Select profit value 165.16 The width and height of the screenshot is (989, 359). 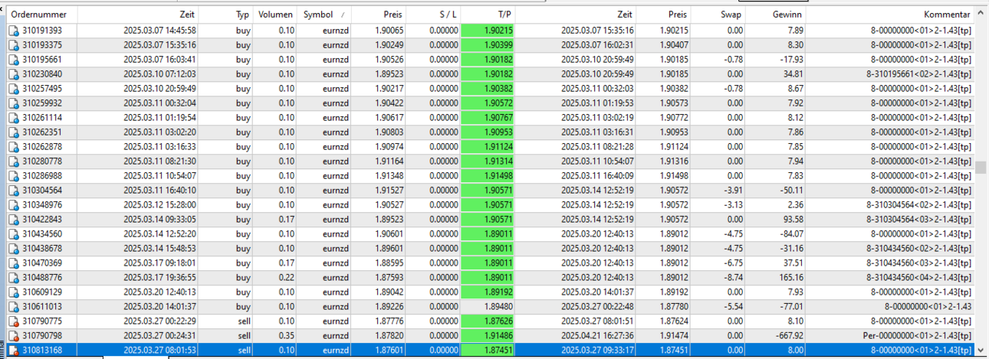coord(790,278)
